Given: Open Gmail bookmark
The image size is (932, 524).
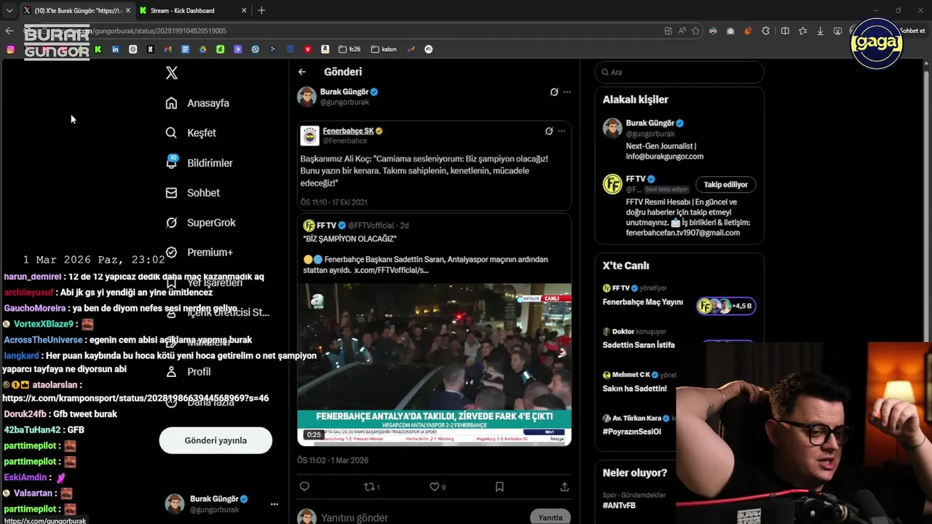Looking at the screenshot, I should (x=168, y=49).
